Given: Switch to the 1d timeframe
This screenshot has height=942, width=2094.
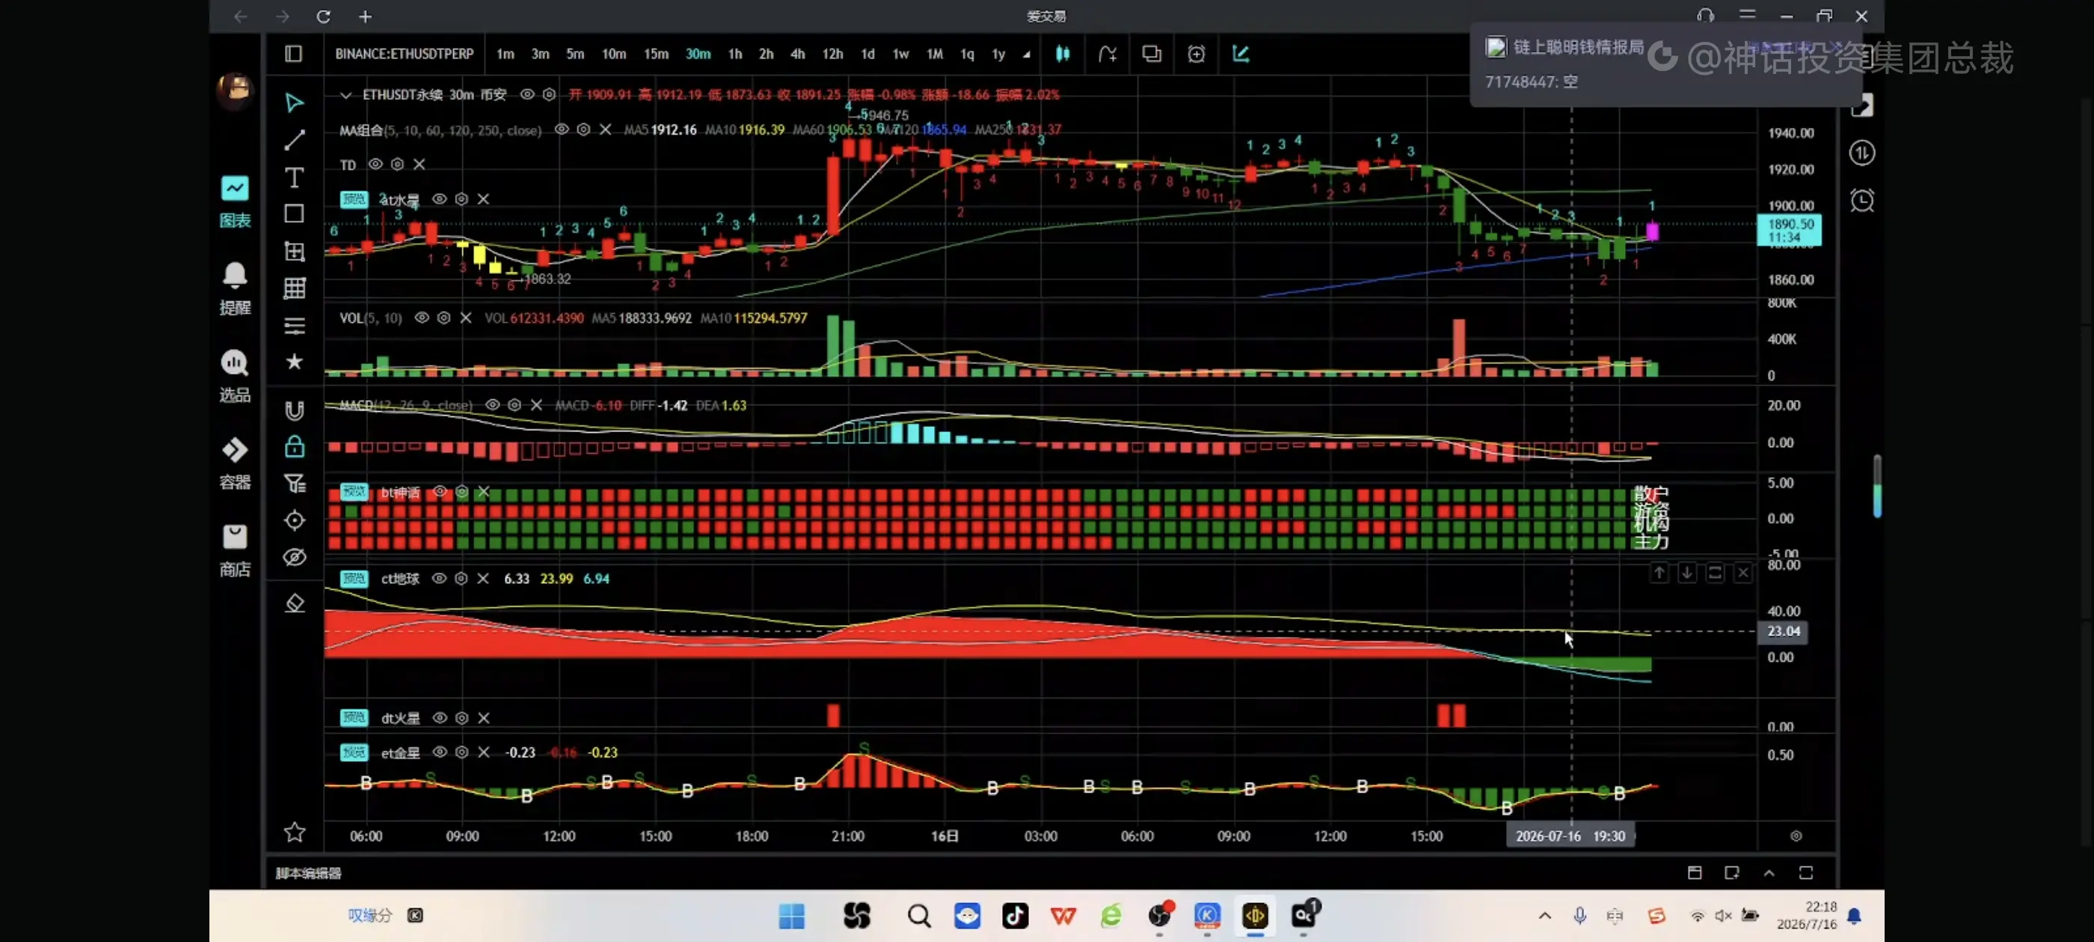Looking at the screenshot, I should [868, 54].
